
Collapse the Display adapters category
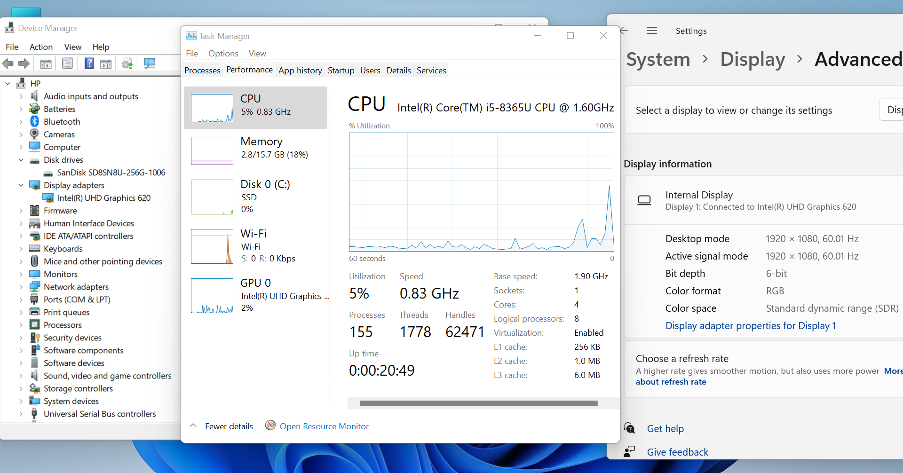[x=21, y=185]
